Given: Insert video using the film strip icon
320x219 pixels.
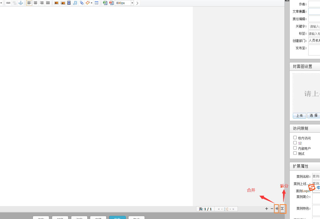Looking at the screenshot, I should (x=69, y=3).
